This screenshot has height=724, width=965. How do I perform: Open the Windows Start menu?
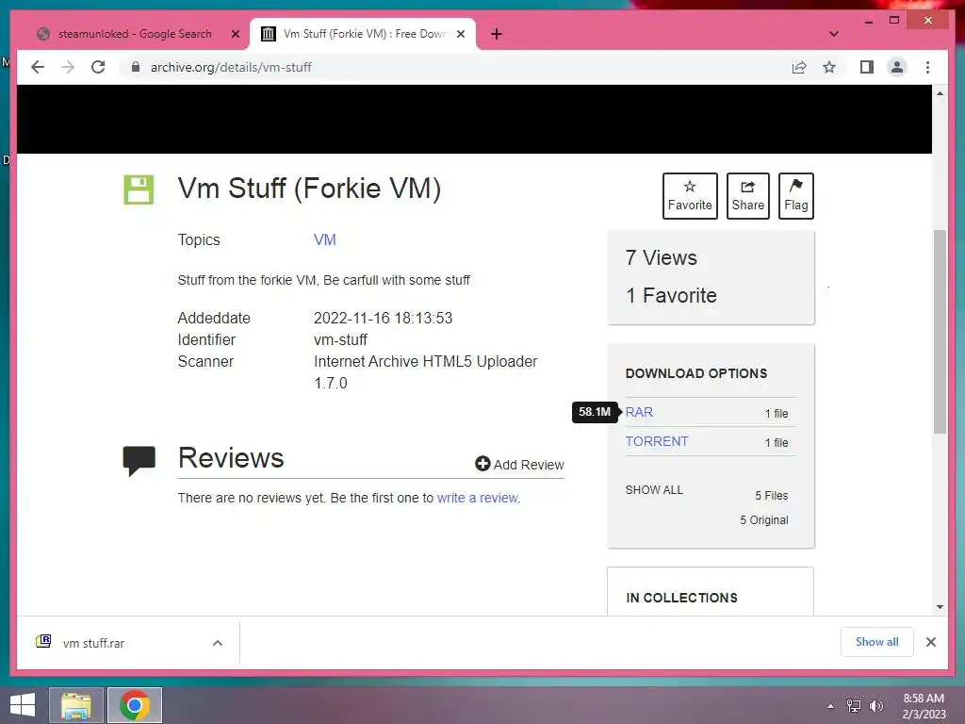click(23, 705)
